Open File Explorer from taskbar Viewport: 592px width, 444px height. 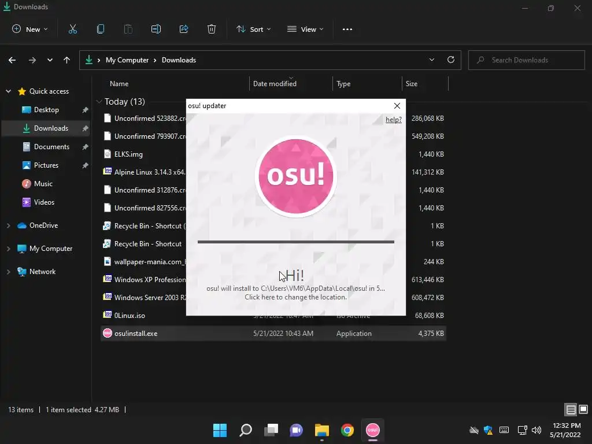pos(322,430)
